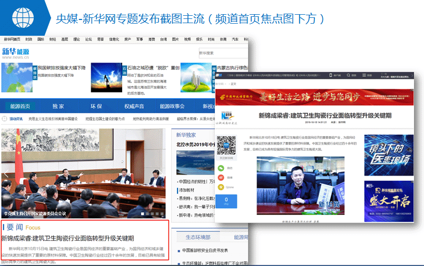
Task: Open the 内蒙古执行绿色 headline
Action: pyautogui.click(x=232, y=68)
